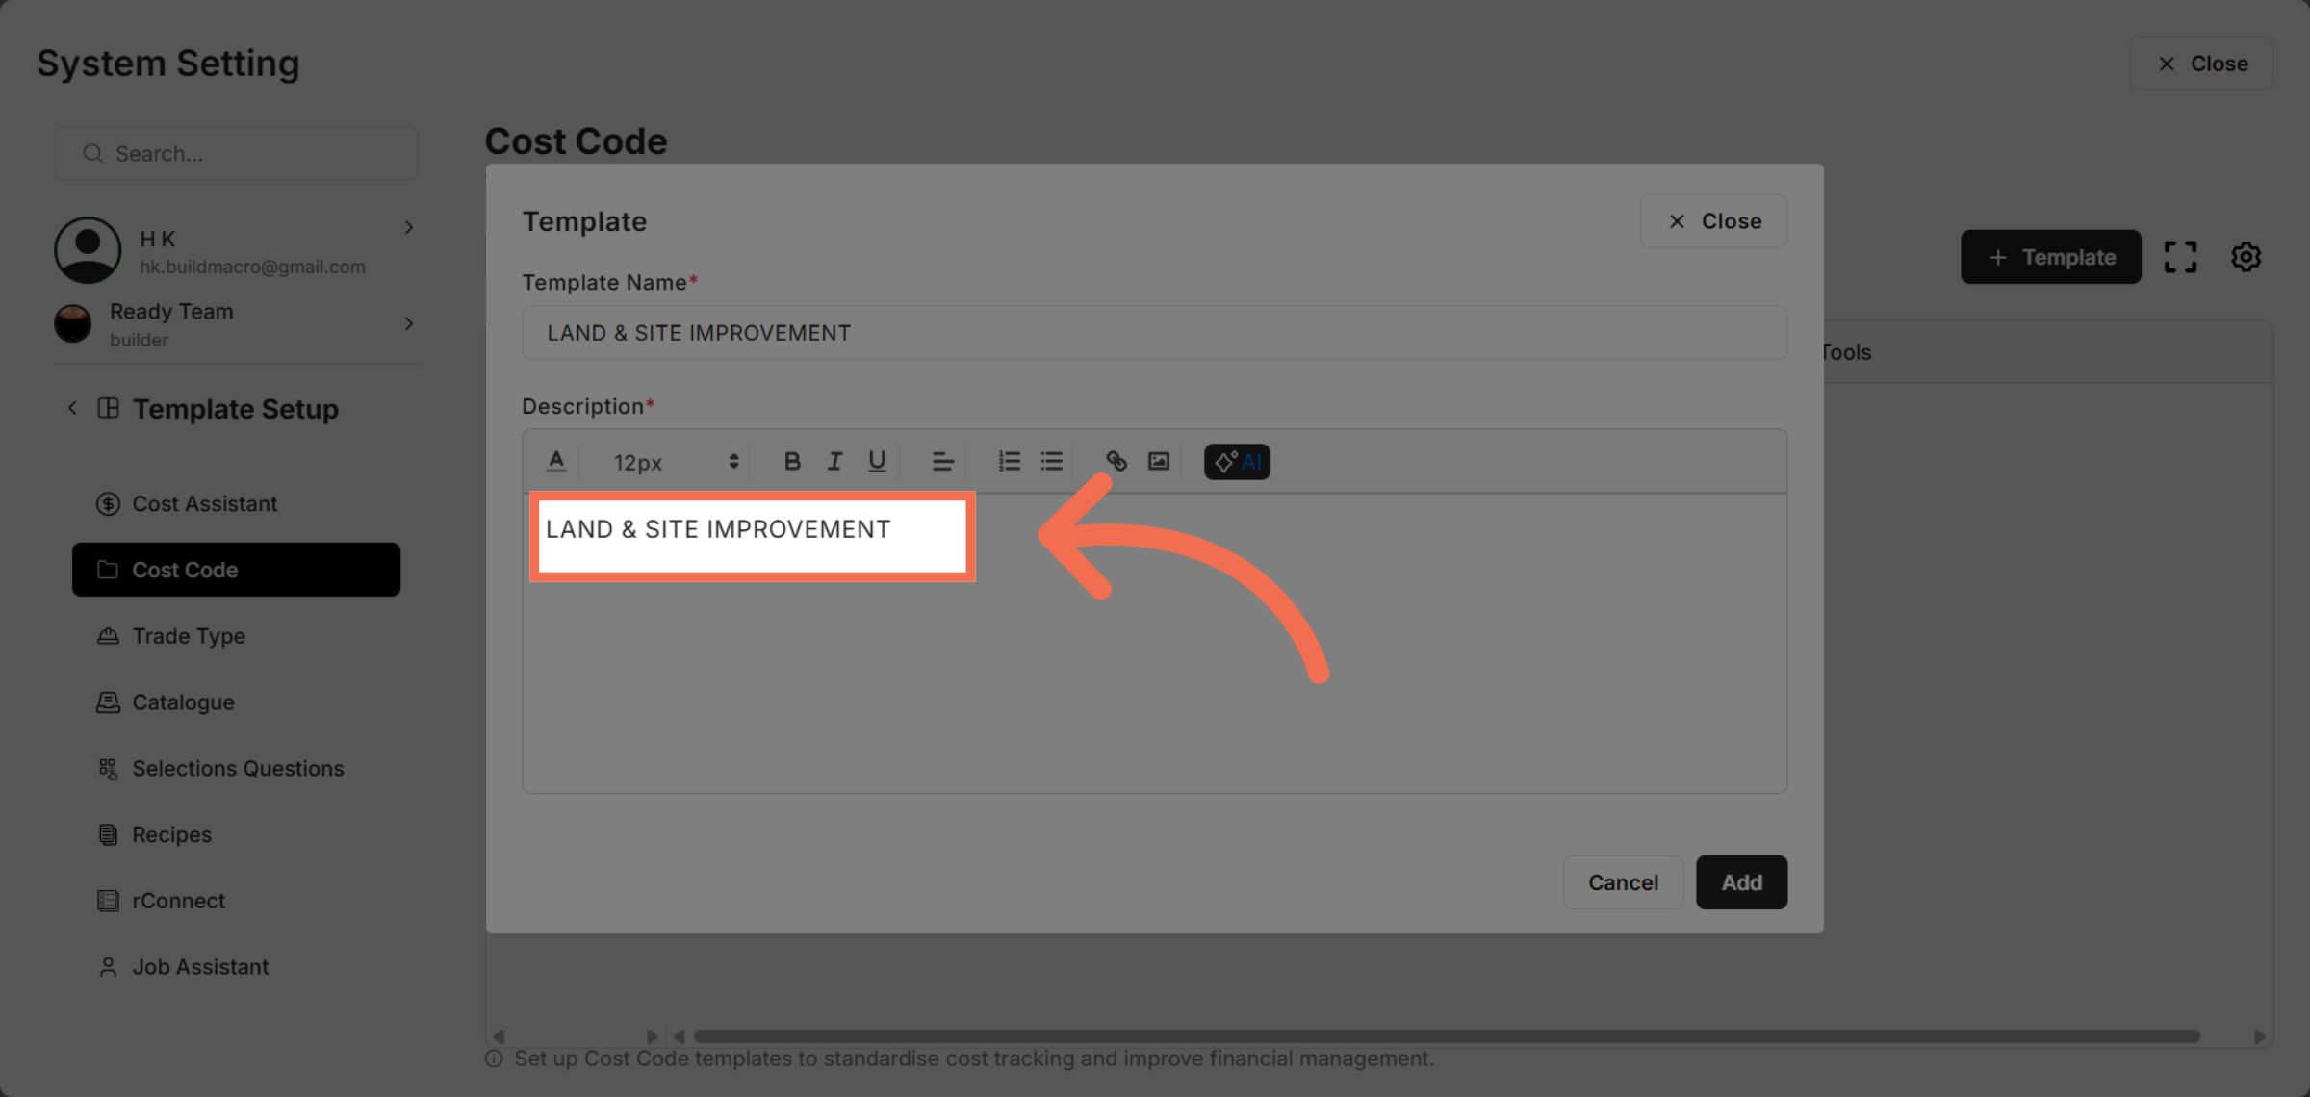Open Catalogue in sidebar menu
This screenshot has width=2310, height=1097.
pos(183,702)
